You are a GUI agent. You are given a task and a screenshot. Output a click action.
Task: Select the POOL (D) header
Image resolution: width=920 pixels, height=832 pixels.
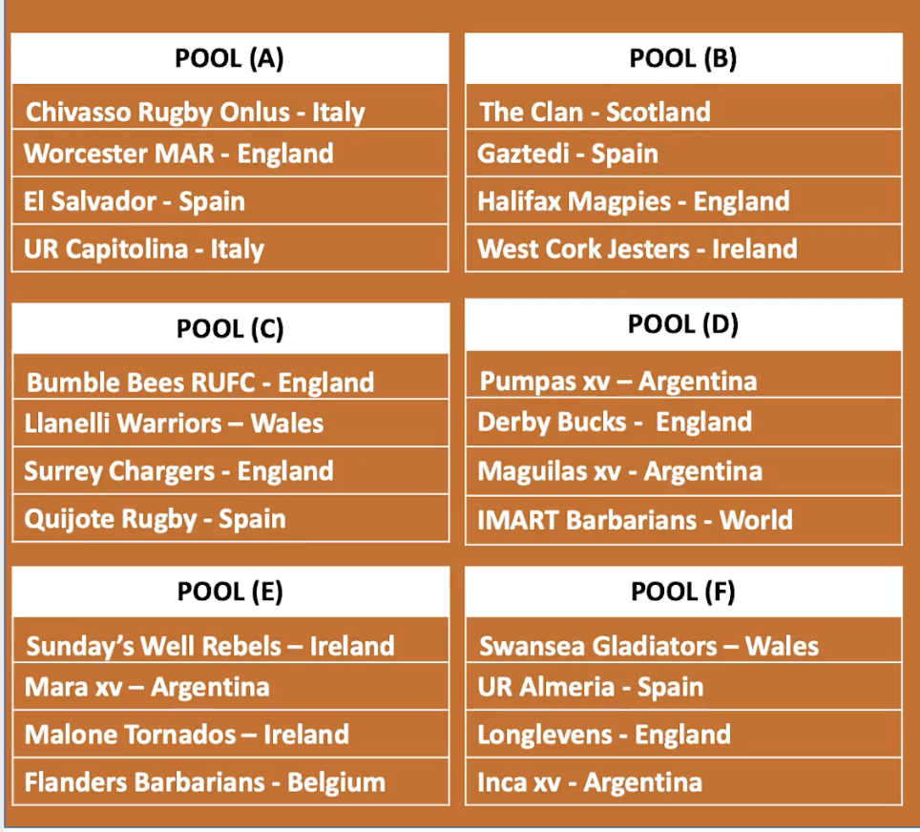coord(683,325)
